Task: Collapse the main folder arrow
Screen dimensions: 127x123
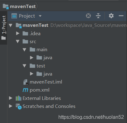Action: [x=24, y=50]
